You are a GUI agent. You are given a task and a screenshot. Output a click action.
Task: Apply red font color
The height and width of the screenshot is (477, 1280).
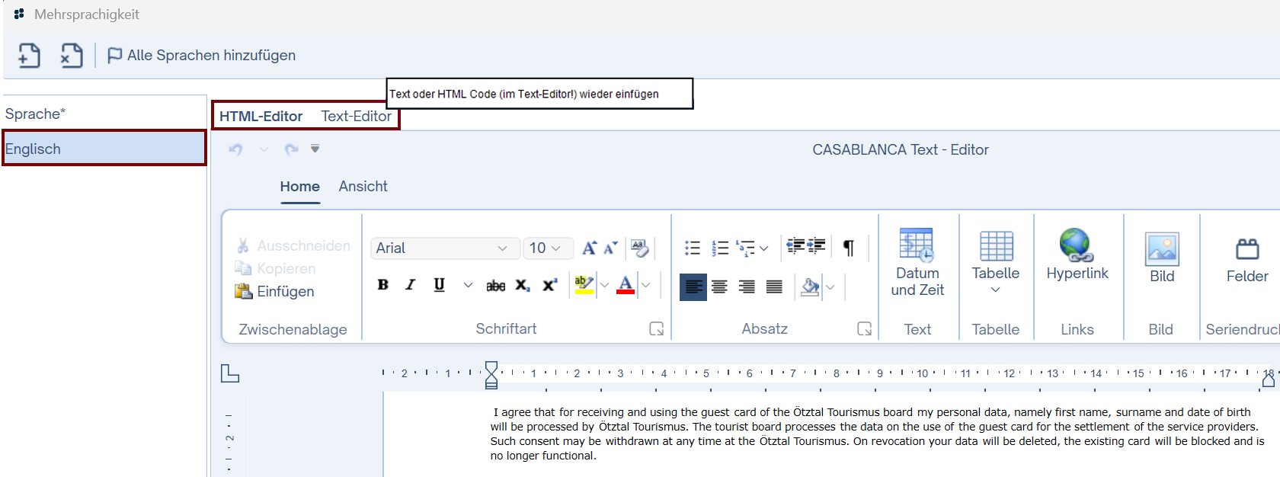626,285
